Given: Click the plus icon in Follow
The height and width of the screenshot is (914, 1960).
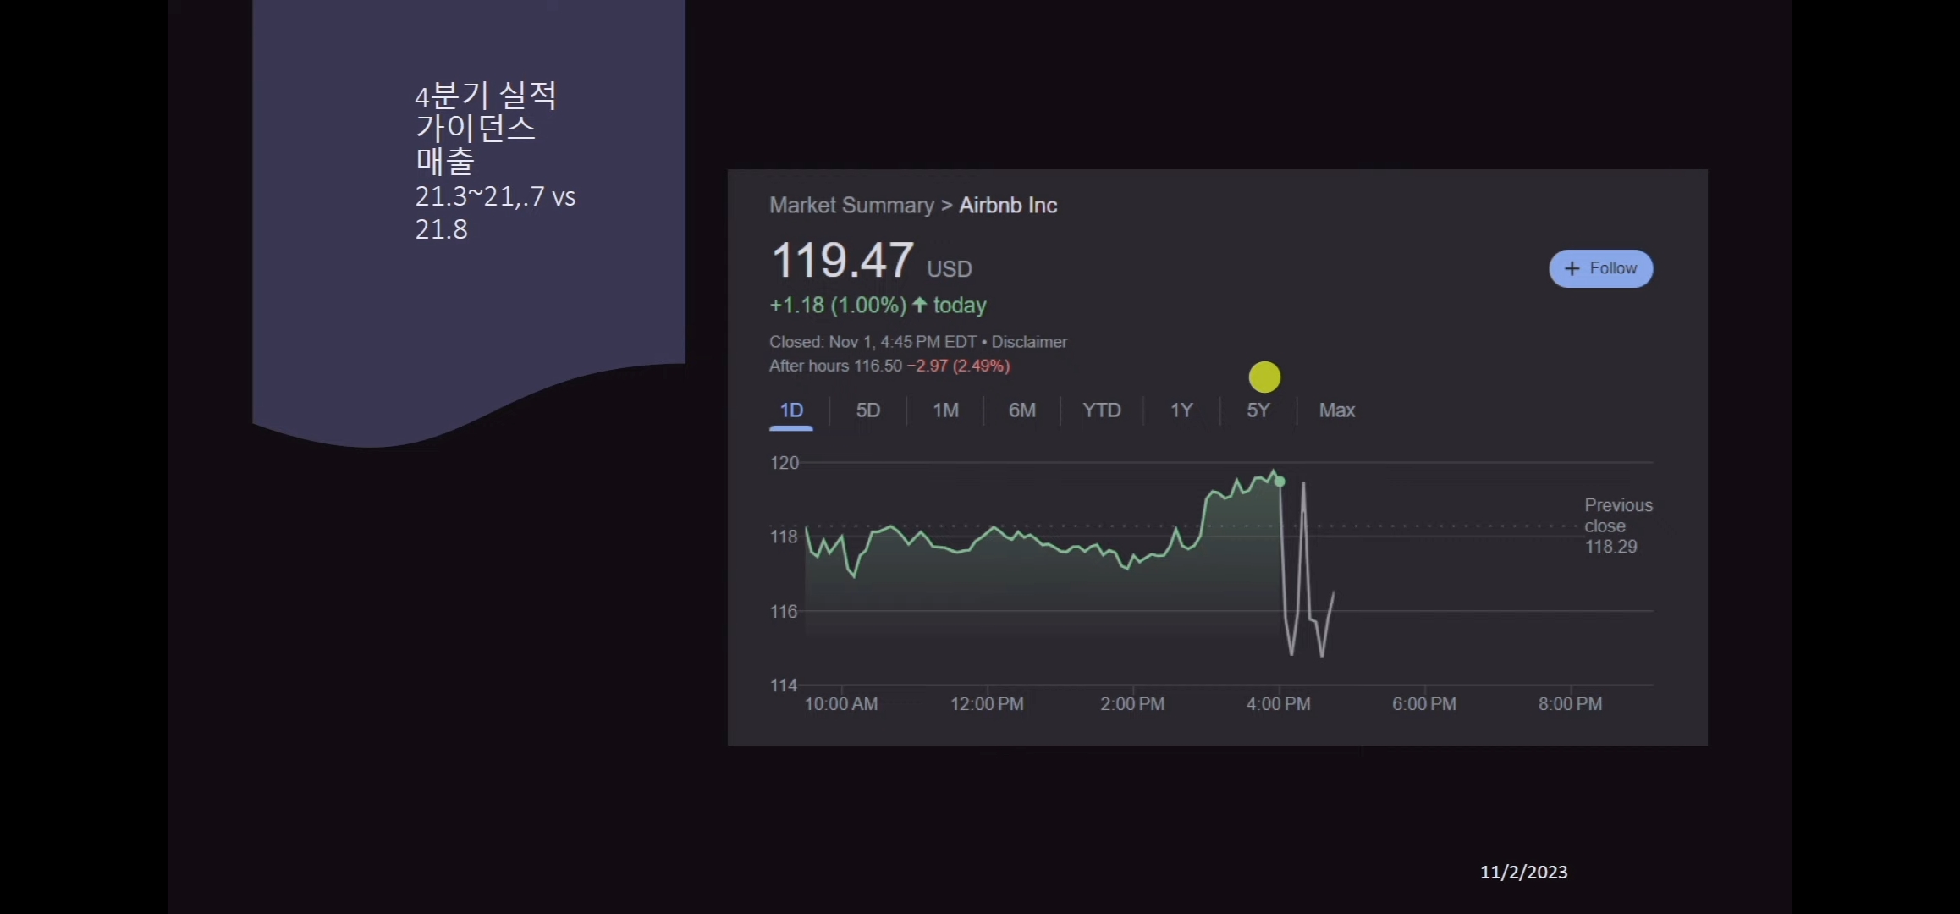Looking at the screenshot, I should 1572,268.
